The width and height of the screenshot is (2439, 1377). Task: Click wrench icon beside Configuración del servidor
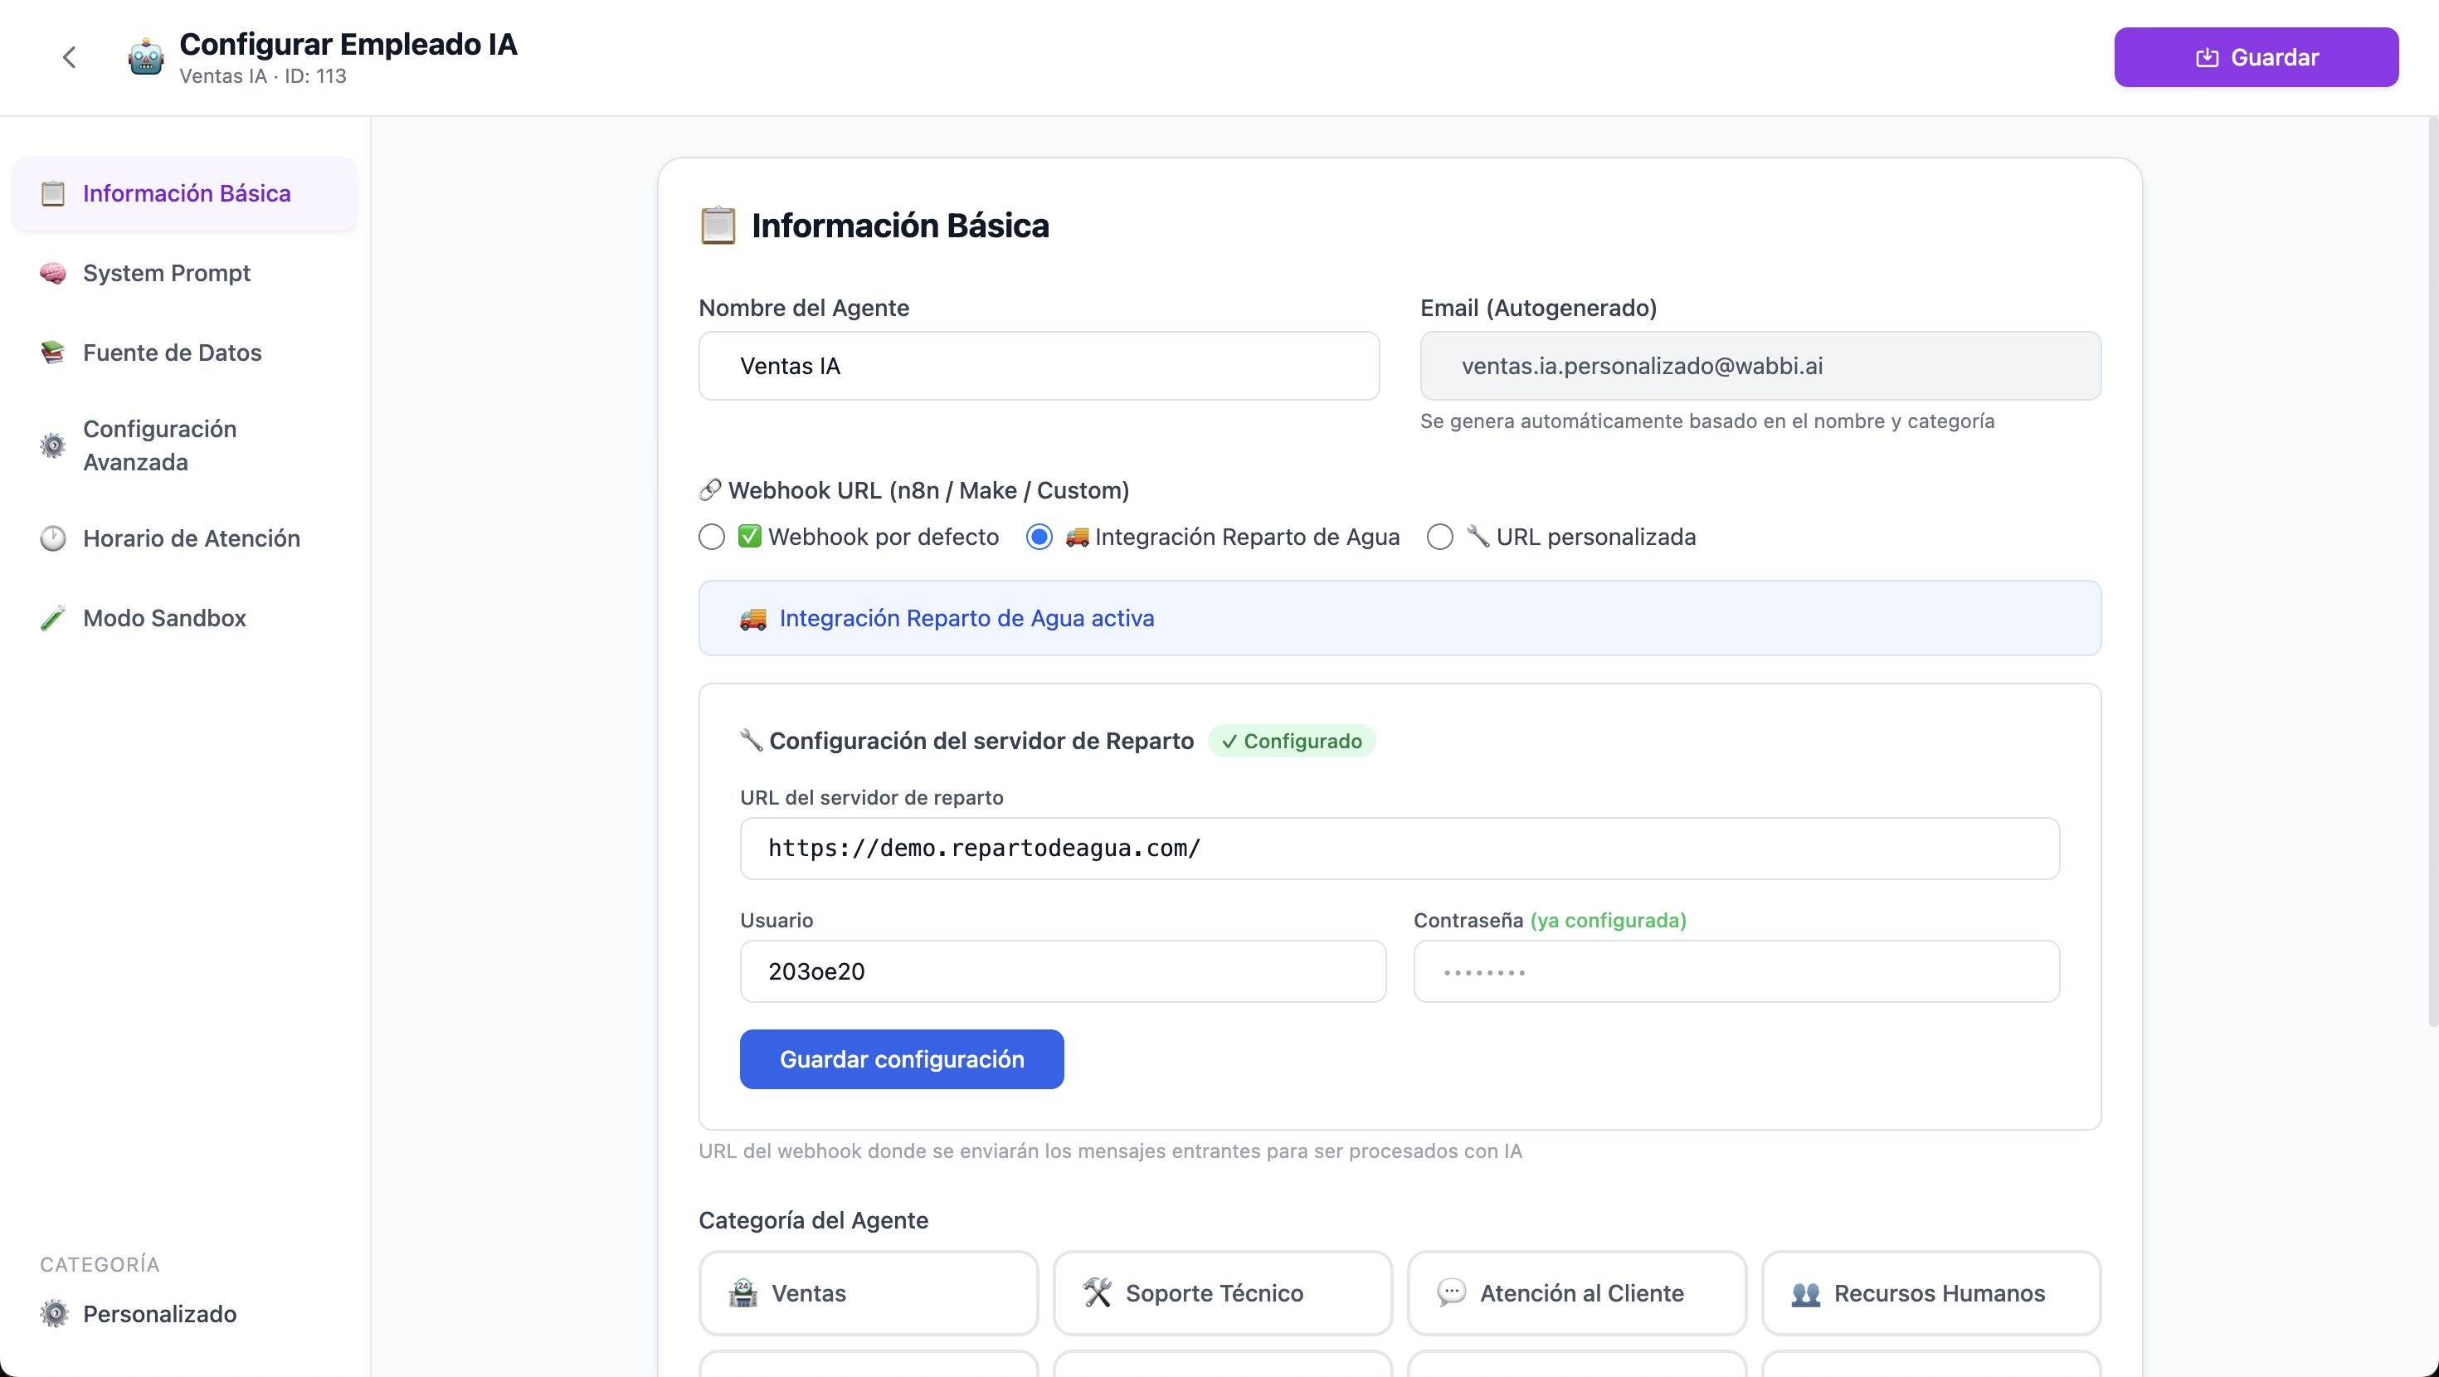tap(751, 740)
